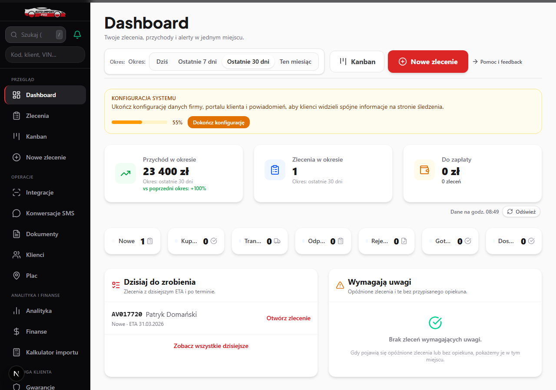Select the Kanban icon in the sidebar
556x390 pixels.
(17, 136)
